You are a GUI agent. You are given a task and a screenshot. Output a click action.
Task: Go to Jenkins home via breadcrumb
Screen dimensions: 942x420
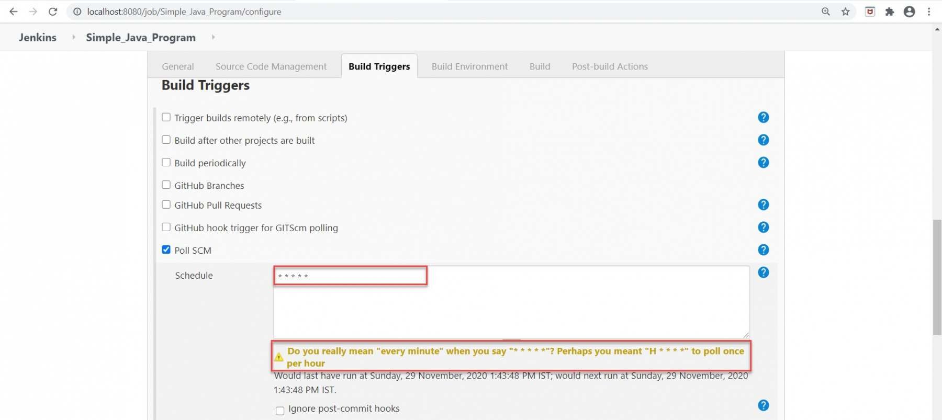coord(38,37)
